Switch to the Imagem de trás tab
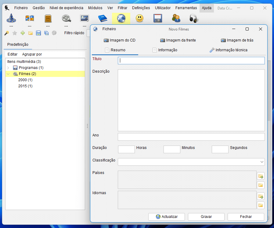 (x=237, y=40)
